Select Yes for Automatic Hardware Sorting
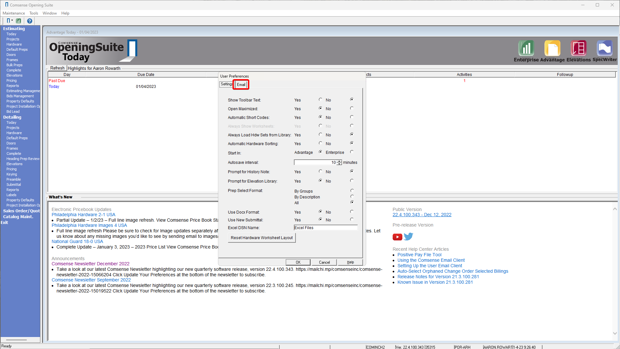 pyautogui.click(x=320, y=143)
